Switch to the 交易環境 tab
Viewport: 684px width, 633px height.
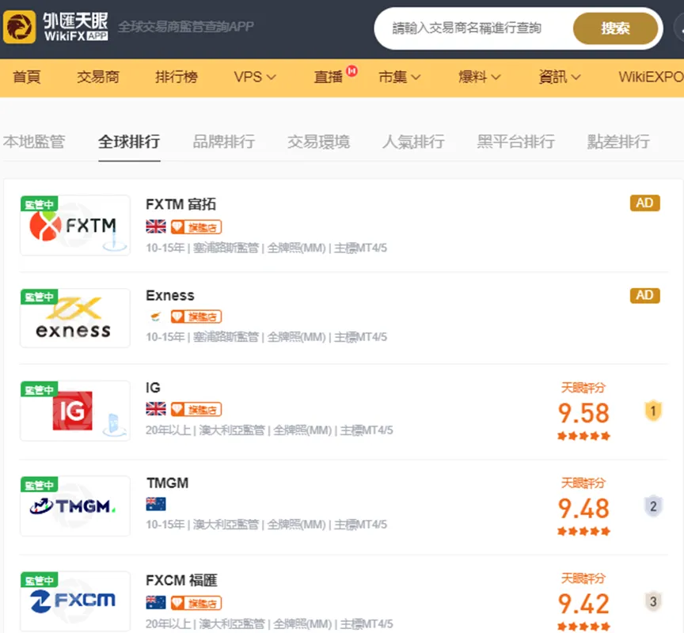tap(318, 142)
